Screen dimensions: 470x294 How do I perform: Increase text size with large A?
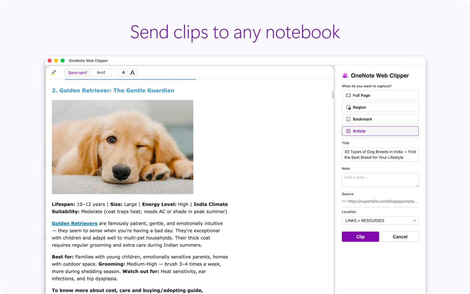pos(133,72)
